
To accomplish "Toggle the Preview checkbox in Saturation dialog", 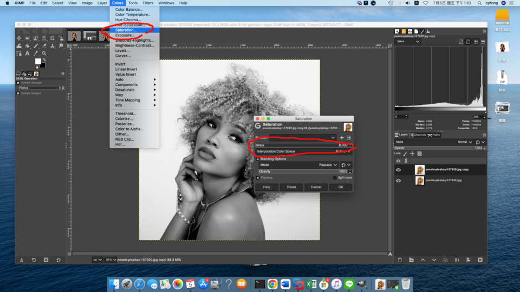I will [x=258, y=177].
